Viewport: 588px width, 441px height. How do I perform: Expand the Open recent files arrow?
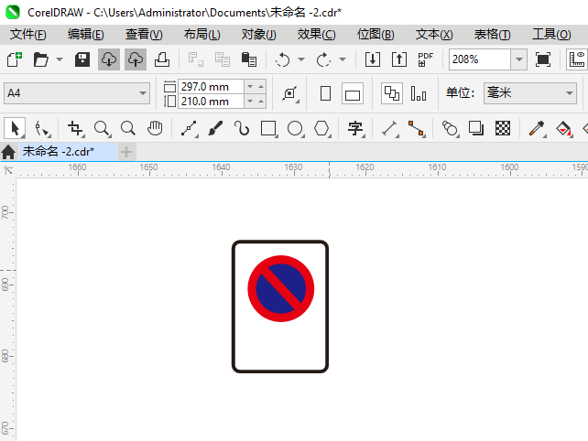tap(60, 59)
